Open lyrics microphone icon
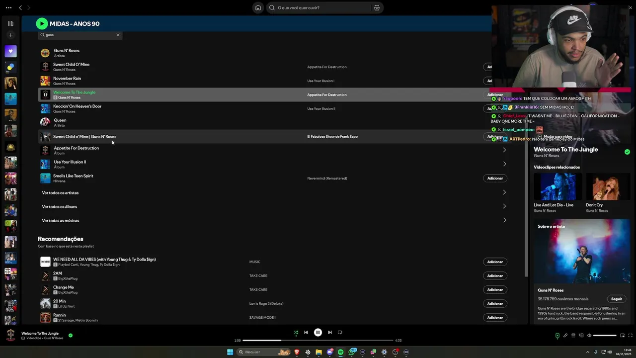This screenshot has height=358, width=636. click(x=565, y=336)
